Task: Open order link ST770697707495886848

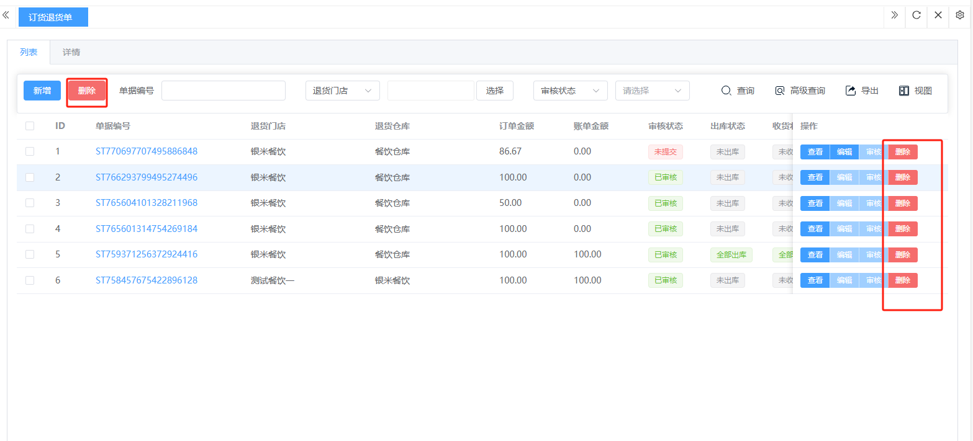Action: pyautogui.click(x=147, y=151)
